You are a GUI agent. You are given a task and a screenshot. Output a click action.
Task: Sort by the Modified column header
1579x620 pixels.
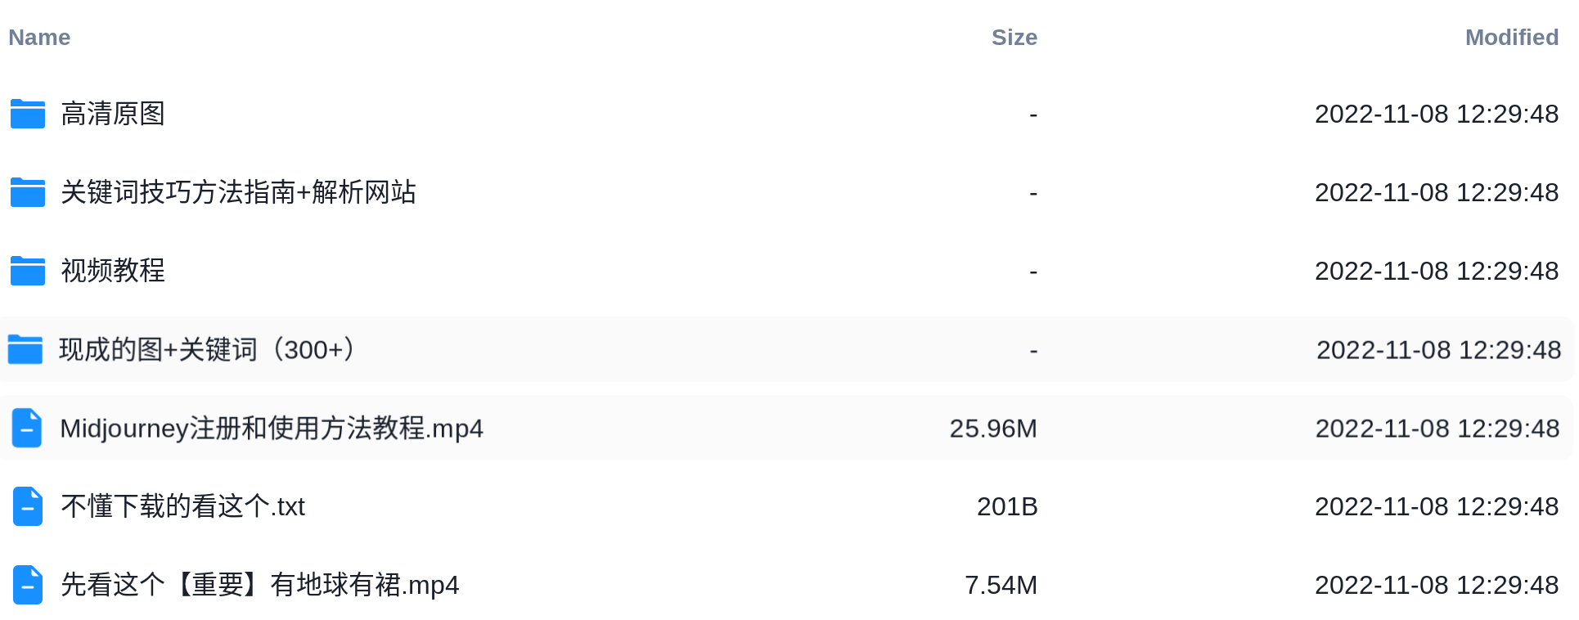(x=1512, y=38)
